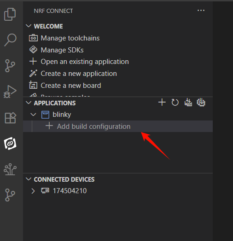Click the wand icon for Create a new application

pos(33,73)
